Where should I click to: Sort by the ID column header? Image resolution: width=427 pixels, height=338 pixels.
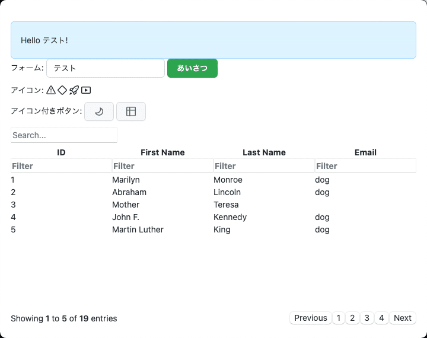61,152
